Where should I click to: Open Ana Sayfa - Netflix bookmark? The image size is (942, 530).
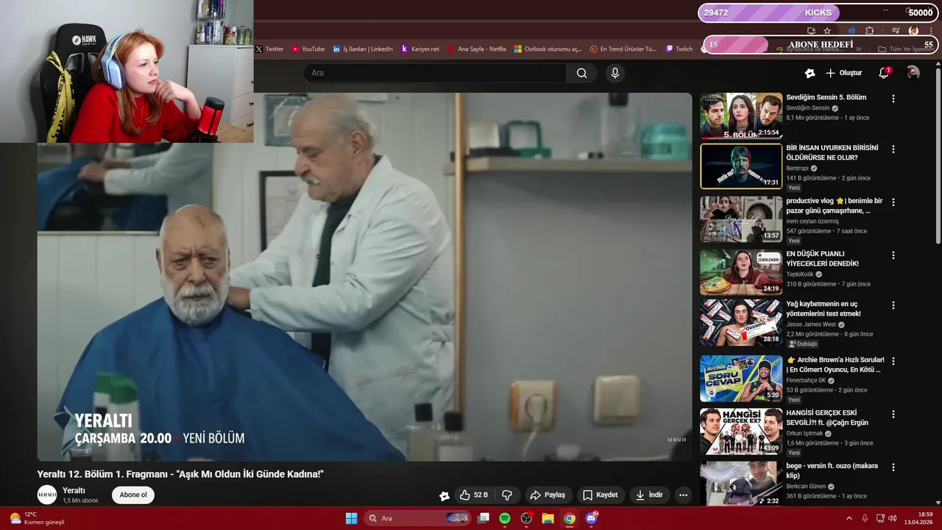click(477, 49)
